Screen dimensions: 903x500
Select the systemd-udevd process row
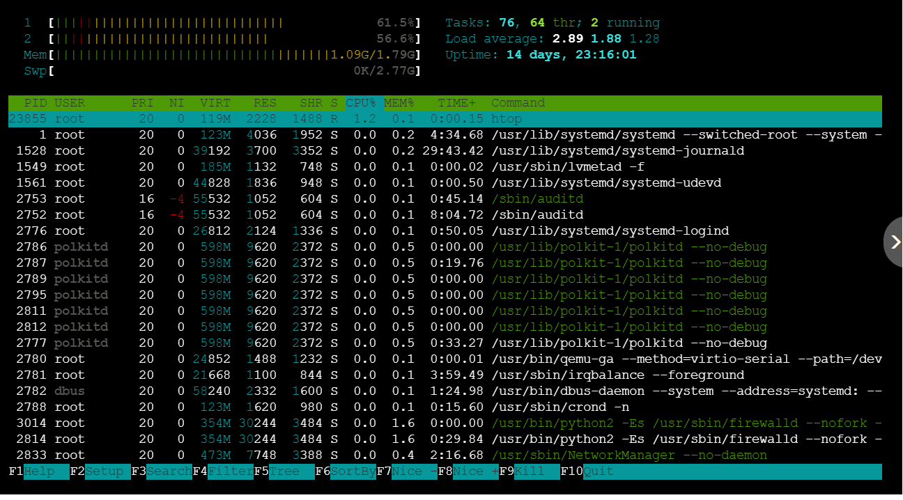click(445, 183)
